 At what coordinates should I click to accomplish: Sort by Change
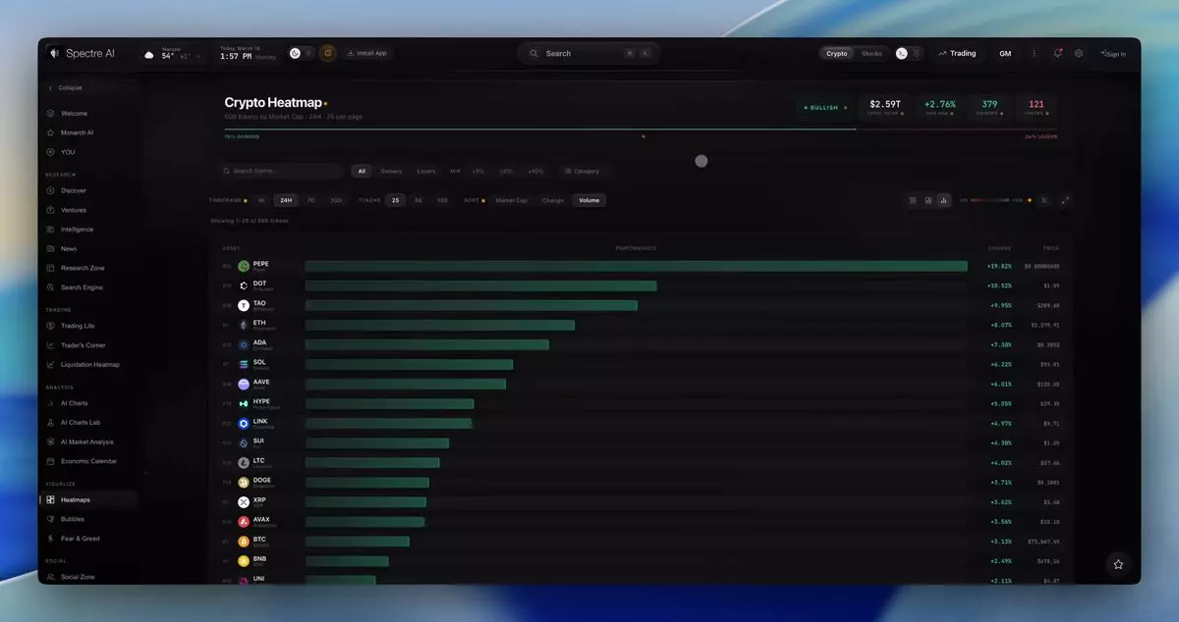[x=553, y=200]
